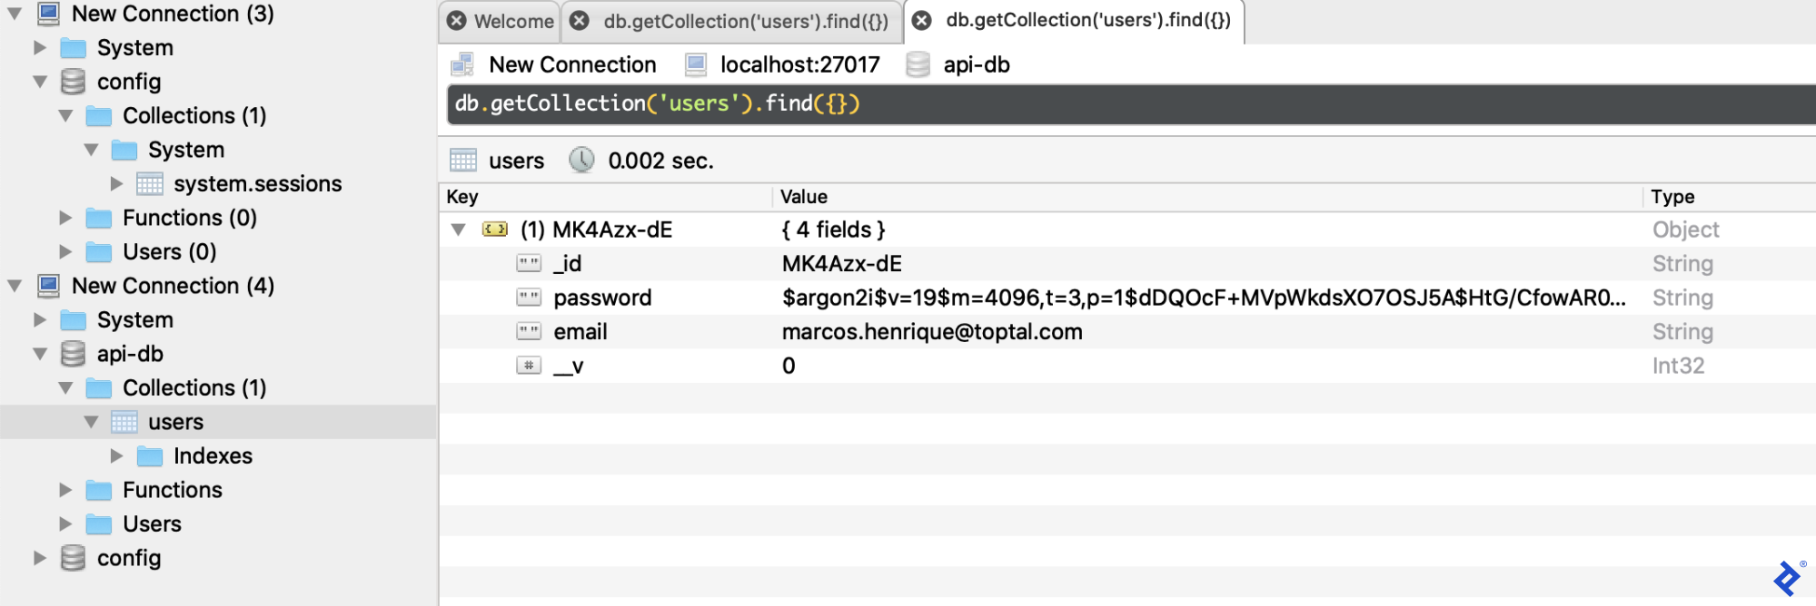
Task: Click the monitor icon beside localhost:27017
Action: [x=696, y=64]
